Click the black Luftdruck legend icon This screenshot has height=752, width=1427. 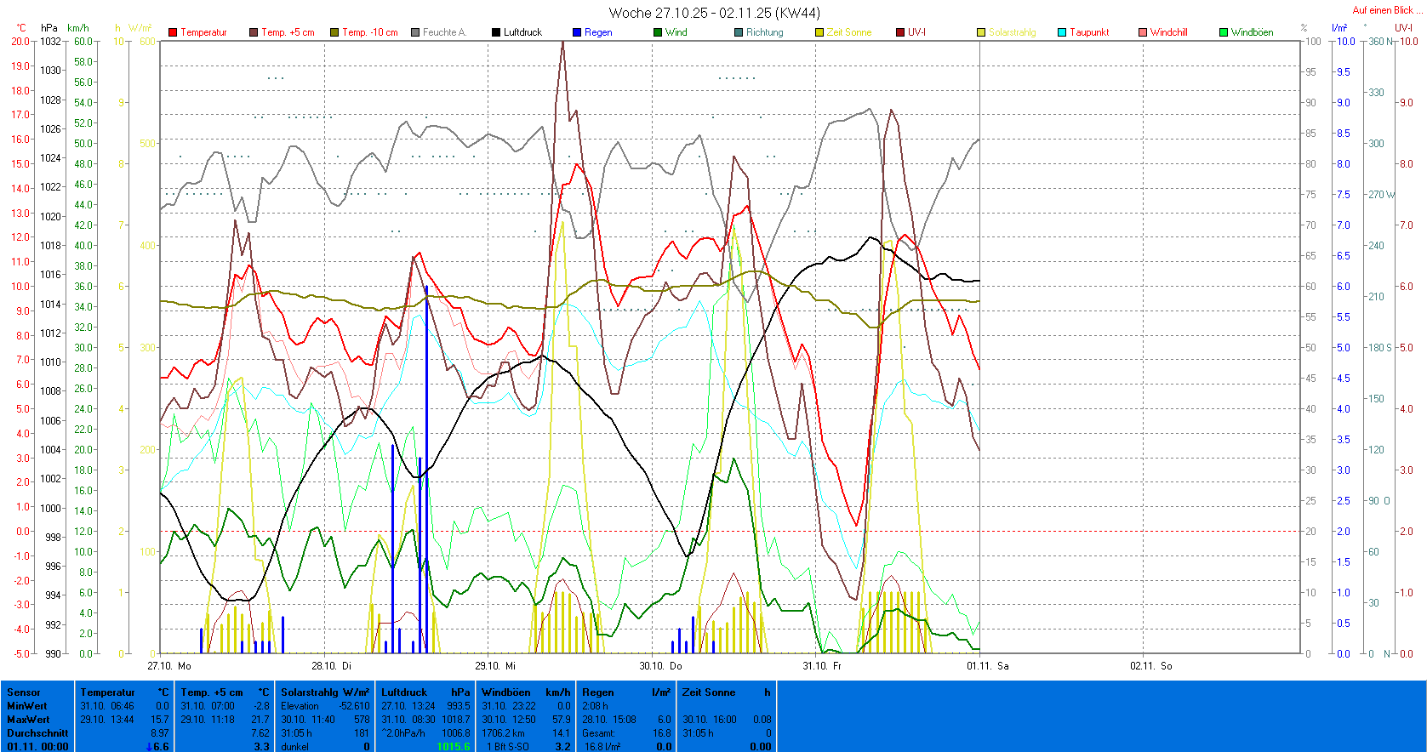(x=496, y=32)
